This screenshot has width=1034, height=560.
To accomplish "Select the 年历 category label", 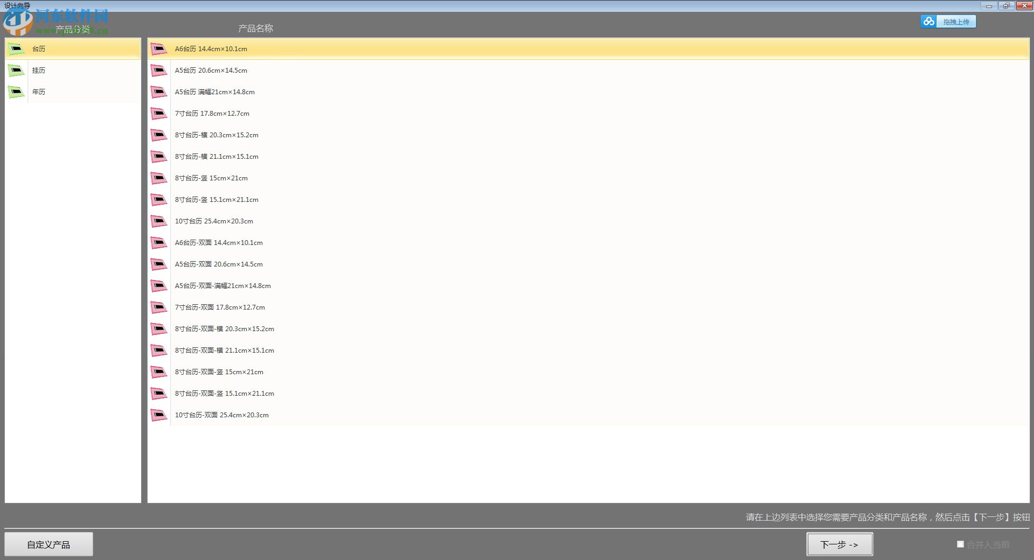I will [39, 92].
